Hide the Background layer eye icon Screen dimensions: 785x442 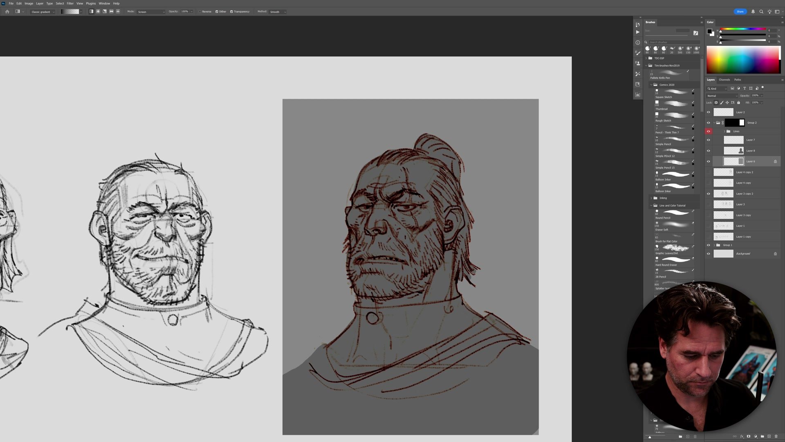click(x=709, y=254)
